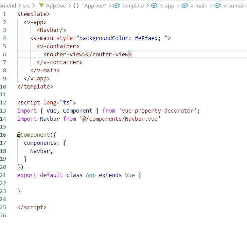Click the opening <v-container> tag
This screenshot has height=237, width=247.
58,46
